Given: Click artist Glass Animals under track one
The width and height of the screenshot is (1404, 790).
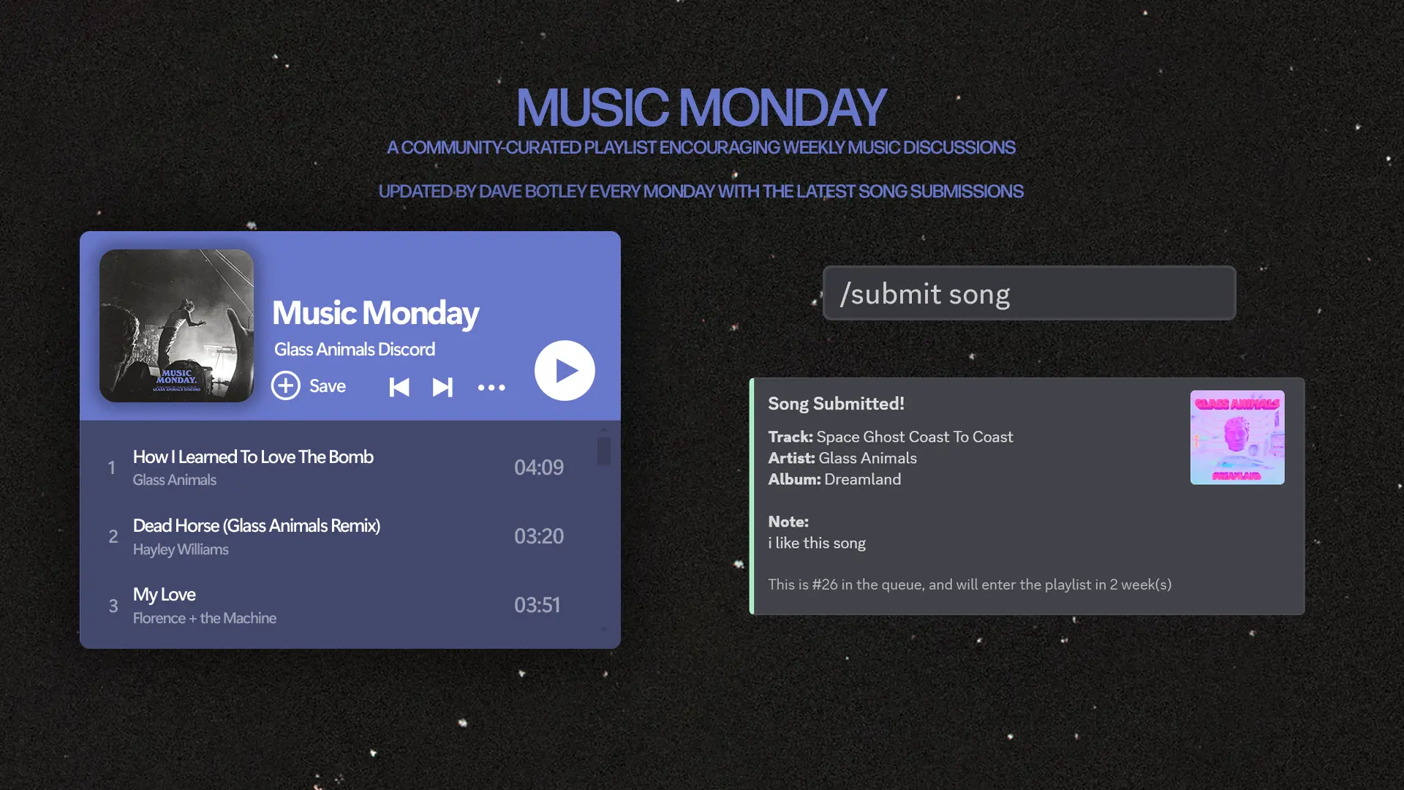Looking at the screenshot, I should 175,480.
